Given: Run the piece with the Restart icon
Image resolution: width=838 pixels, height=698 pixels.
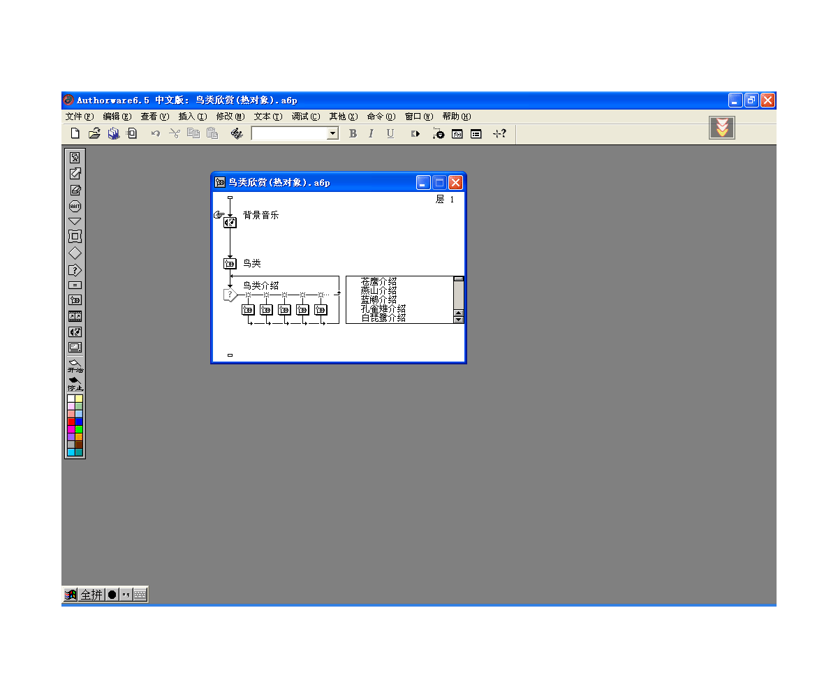Looking at the screenshot, I should pyautogui.click(x=416, y=133).
